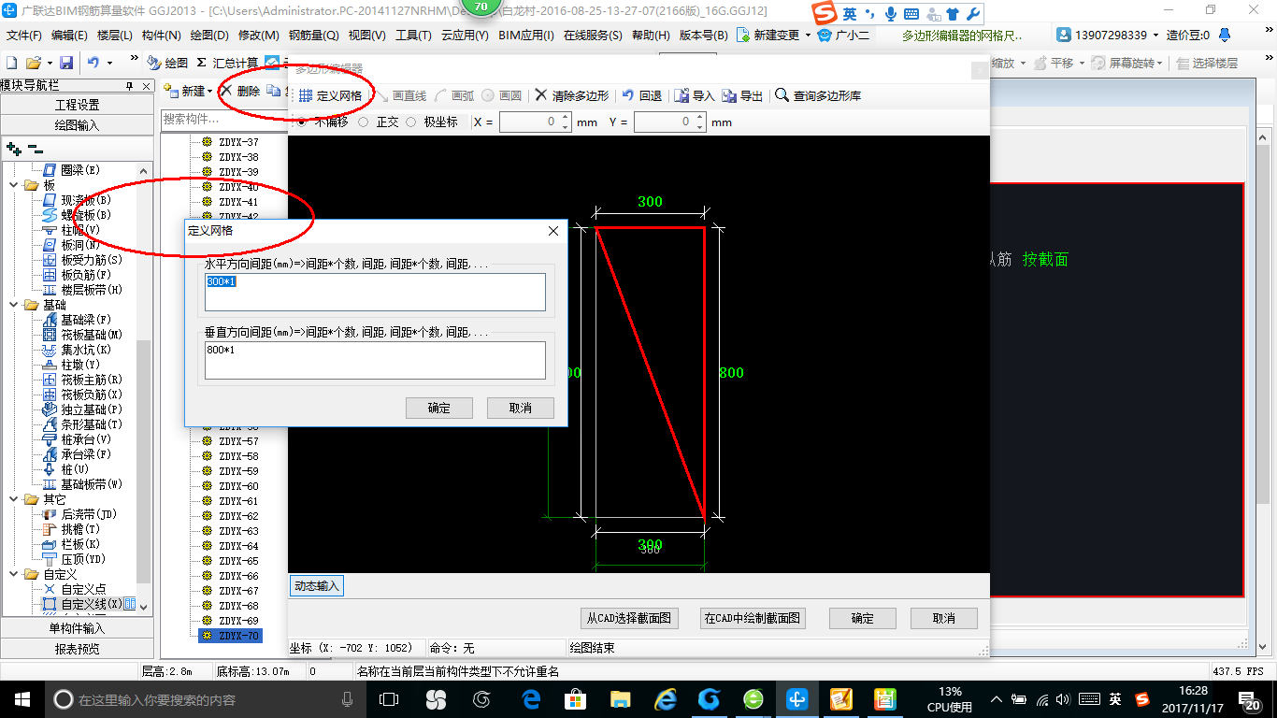Click the save floppy disk icon
Image resolution: width=1277 pixels, height=718 pixels.
pyautogui.click(x=66, y=63)
